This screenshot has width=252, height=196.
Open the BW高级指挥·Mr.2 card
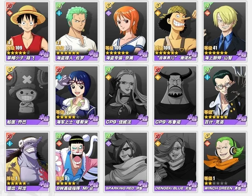[x=77, y=162]
